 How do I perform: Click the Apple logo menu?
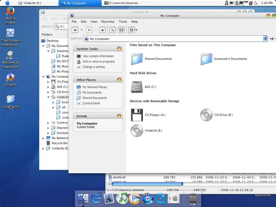point(8,3)
